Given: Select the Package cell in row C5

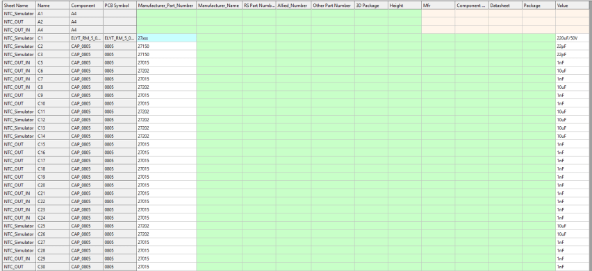Looking at the screenshot, I should 538,62.
